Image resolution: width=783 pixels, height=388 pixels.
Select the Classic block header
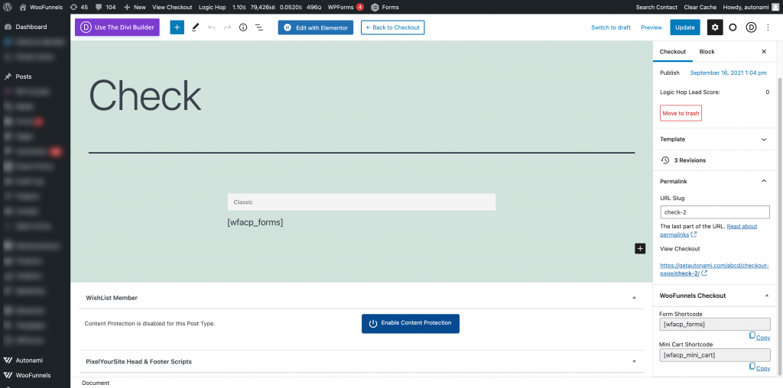coord(362,202)
